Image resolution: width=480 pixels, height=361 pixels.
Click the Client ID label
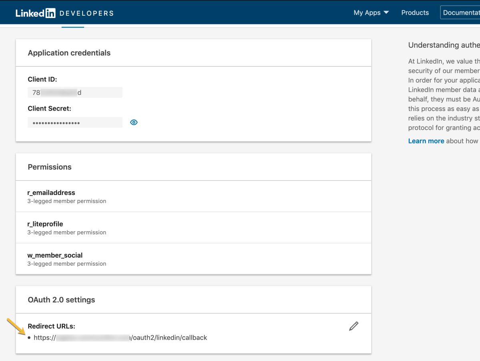42,79
